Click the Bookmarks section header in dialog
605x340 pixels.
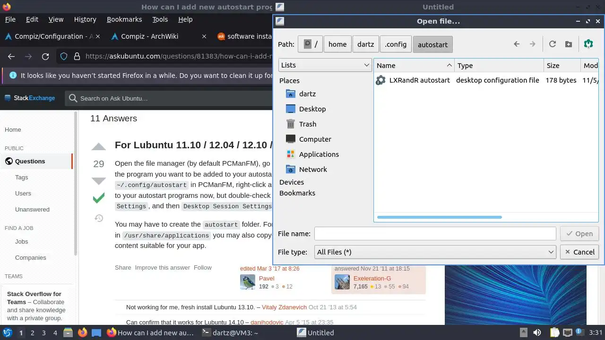pyautogui.click(x=297, y=193)
